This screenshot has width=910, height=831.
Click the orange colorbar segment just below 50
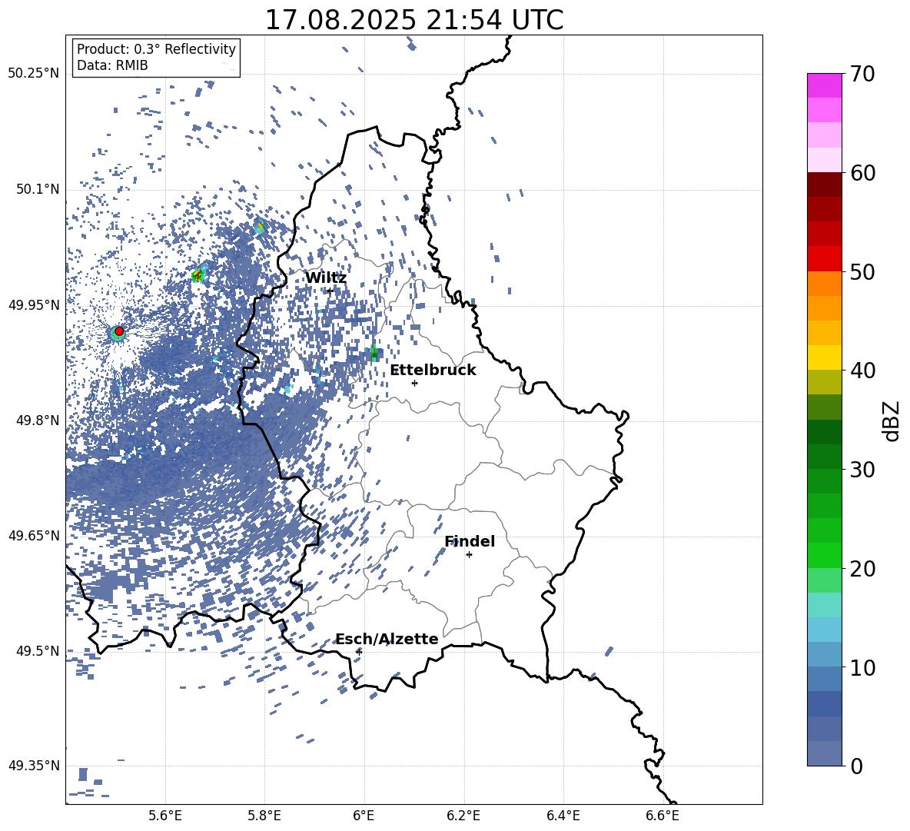pos(825,284)
